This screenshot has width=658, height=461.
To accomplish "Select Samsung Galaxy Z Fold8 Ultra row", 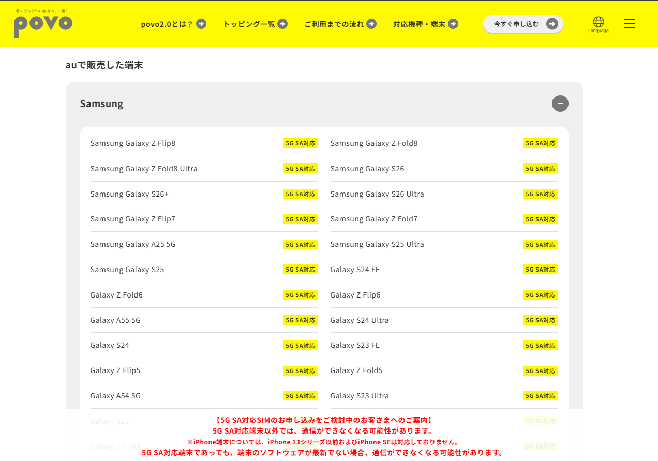I will click(x=204, y=169).
